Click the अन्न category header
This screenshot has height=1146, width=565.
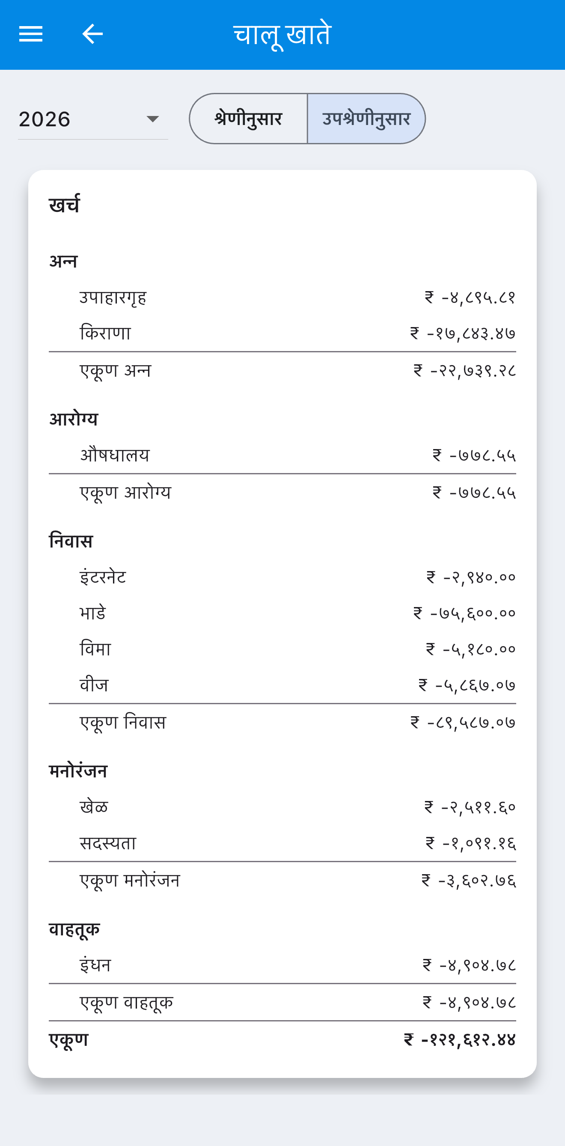63,261
